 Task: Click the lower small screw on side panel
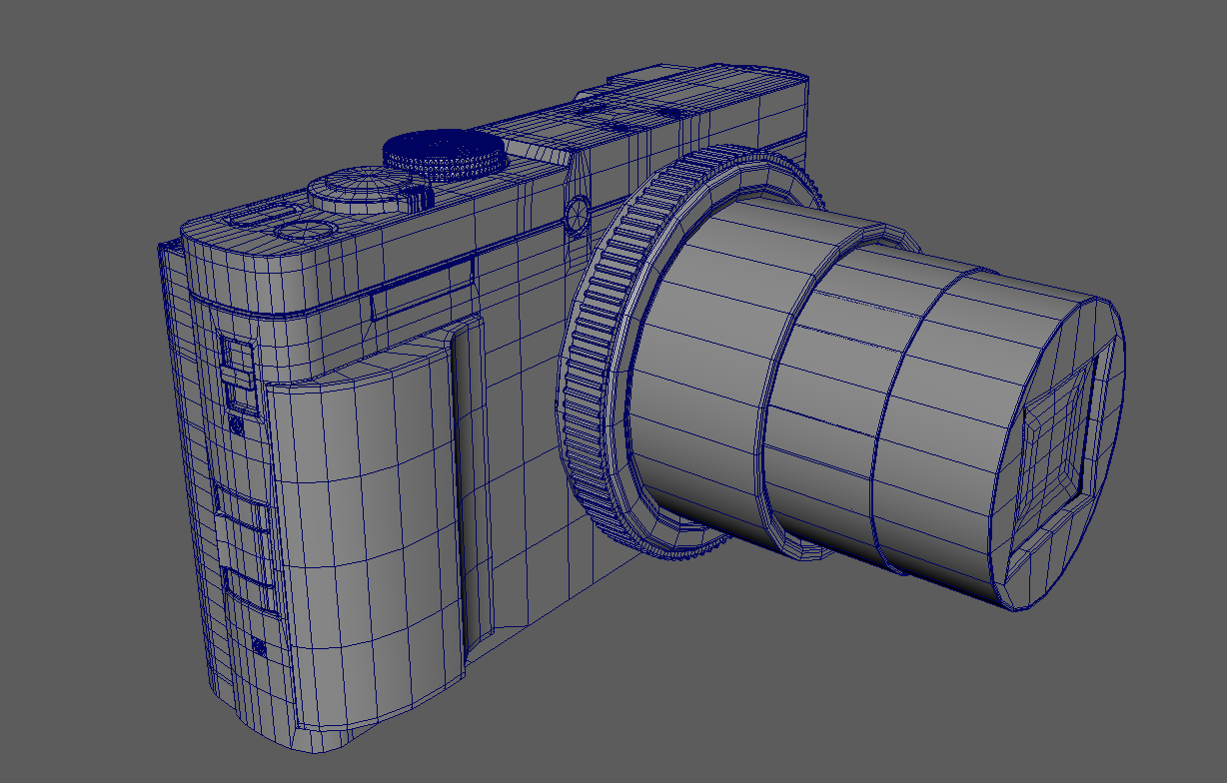pos(259,647)
